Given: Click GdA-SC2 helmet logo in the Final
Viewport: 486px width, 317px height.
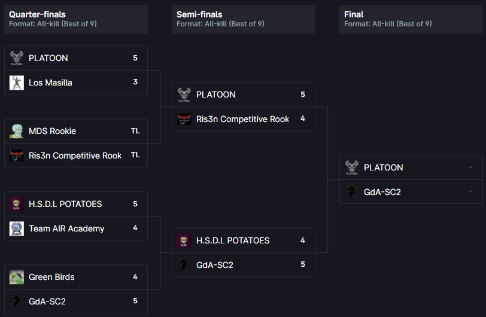Looking at the screenshot, I should [352, 192].
